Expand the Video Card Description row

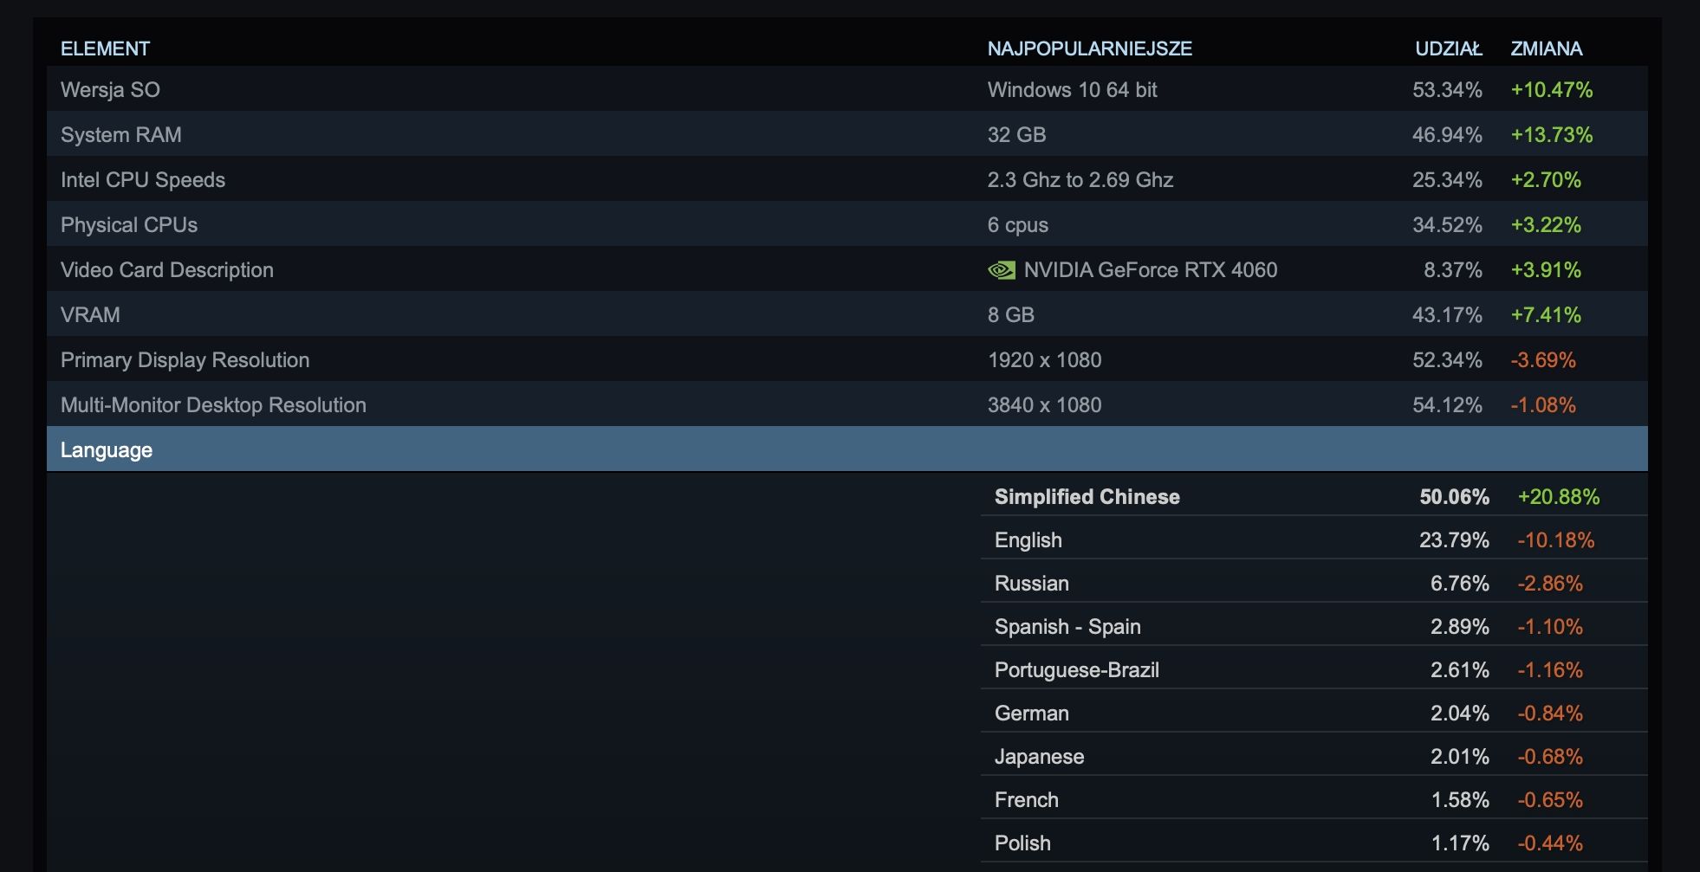pos(166,270)
